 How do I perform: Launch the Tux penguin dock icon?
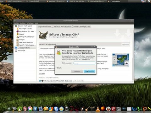tap(20, 109)
